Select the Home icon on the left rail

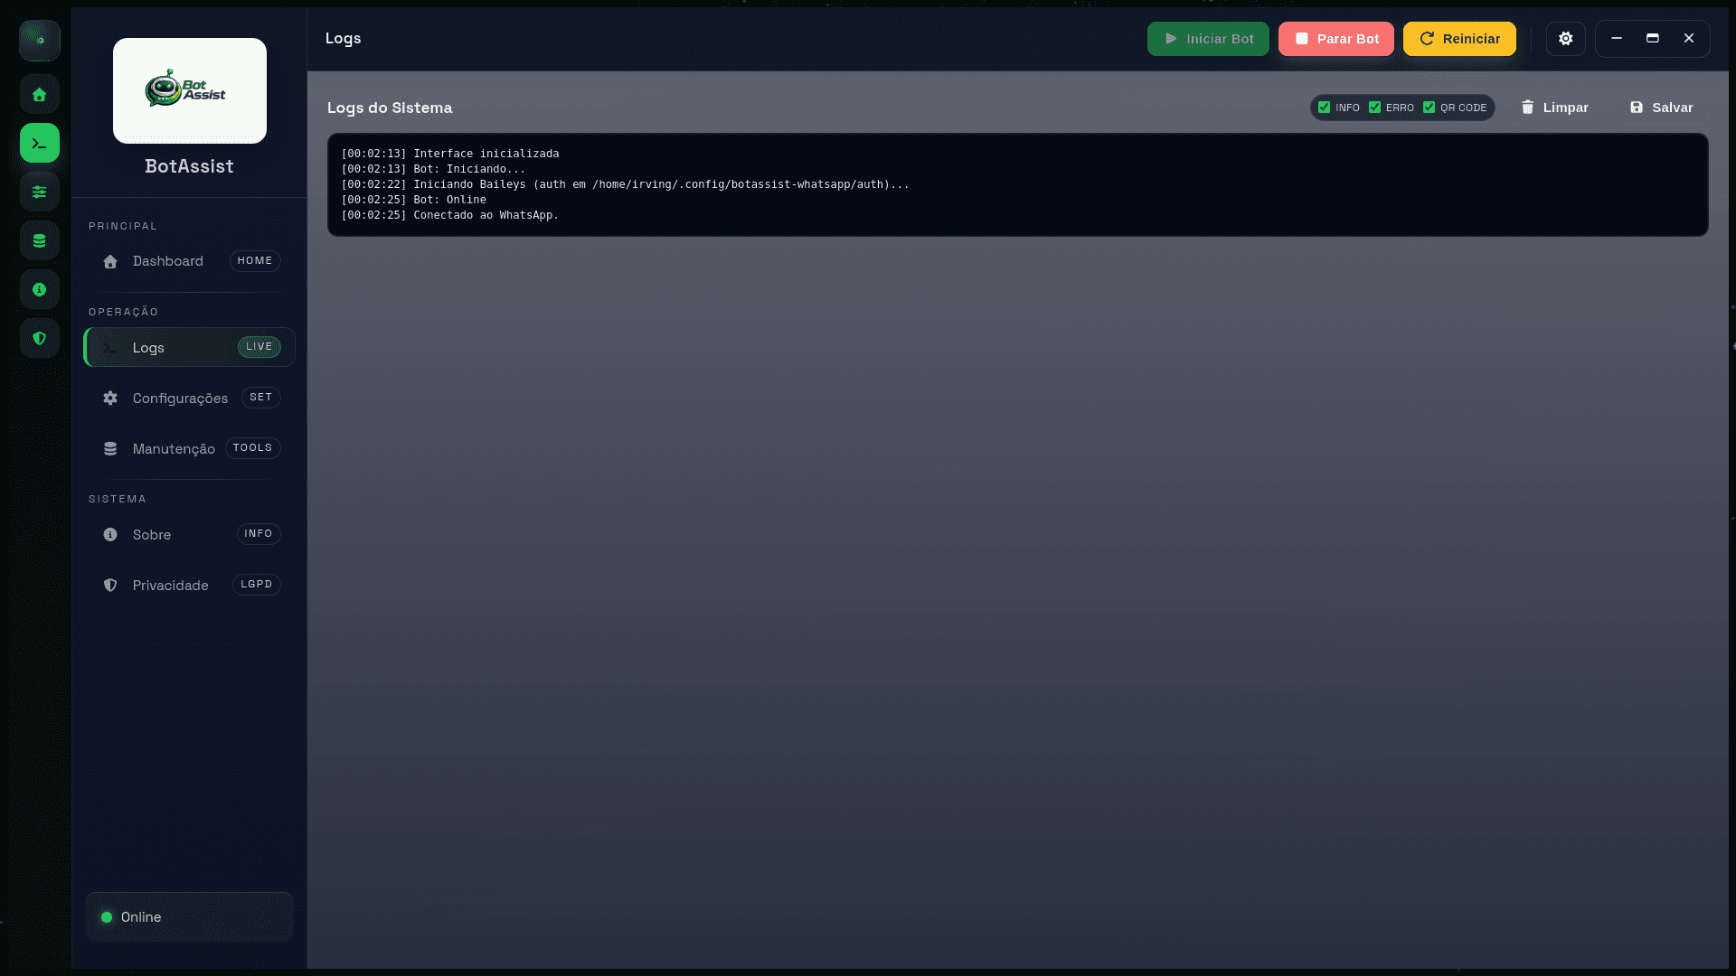(39, 94)
